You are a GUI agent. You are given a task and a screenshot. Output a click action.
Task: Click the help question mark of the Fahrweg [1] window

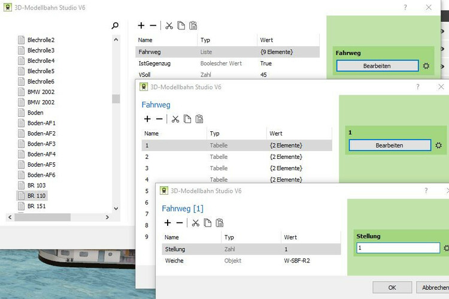(426, 191)
